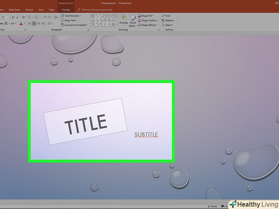Select the star shape in the shapes gallery
Image resolution: width=279 pixels, height=209 pixels.
(x=114, y=24)
